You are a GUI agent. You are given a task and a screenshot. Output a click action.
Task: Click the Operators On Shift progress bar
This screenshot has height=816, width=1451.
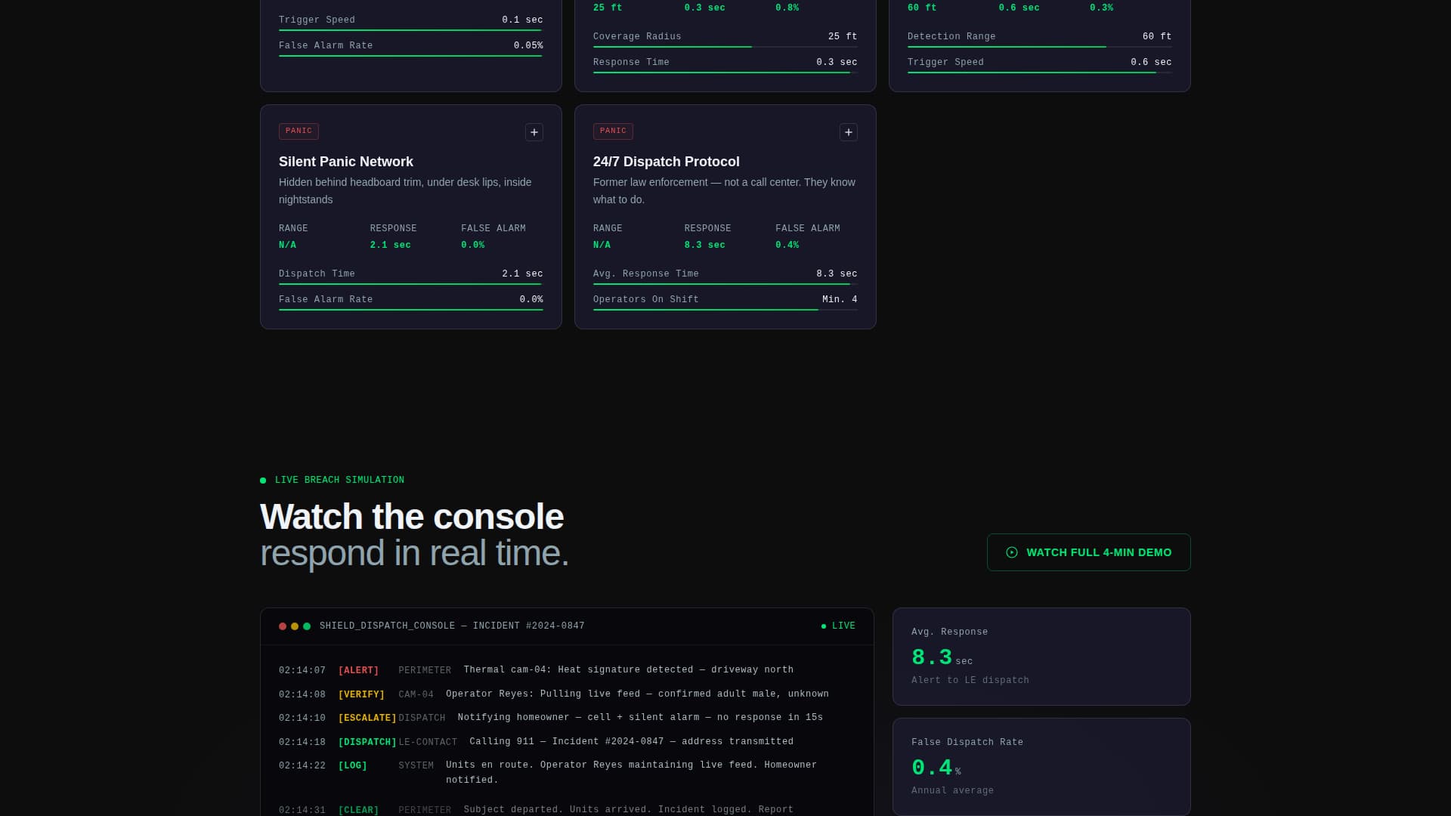[725, 310]
